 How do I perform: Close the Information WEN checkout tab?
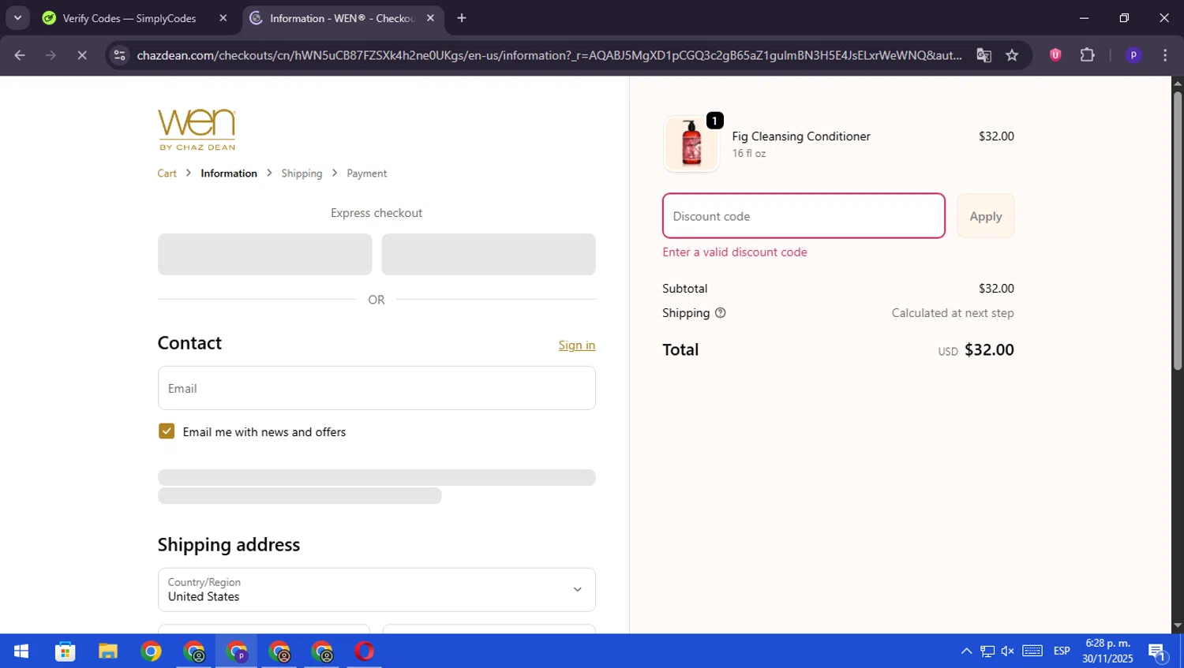pyautogui.click(x=430, y=18)
